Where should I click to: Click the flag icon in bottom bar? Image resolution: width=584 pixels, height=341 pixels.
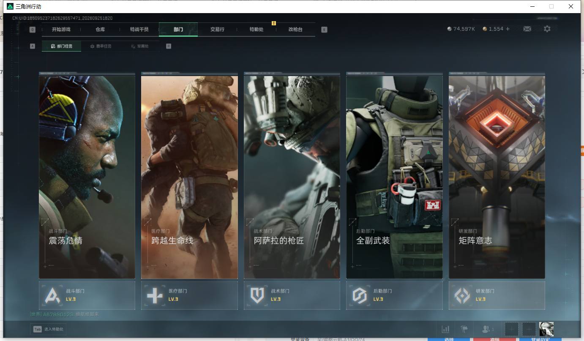click(x=464, y=329)
